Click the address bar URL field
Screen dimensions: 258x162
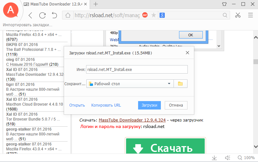[107, 15]
